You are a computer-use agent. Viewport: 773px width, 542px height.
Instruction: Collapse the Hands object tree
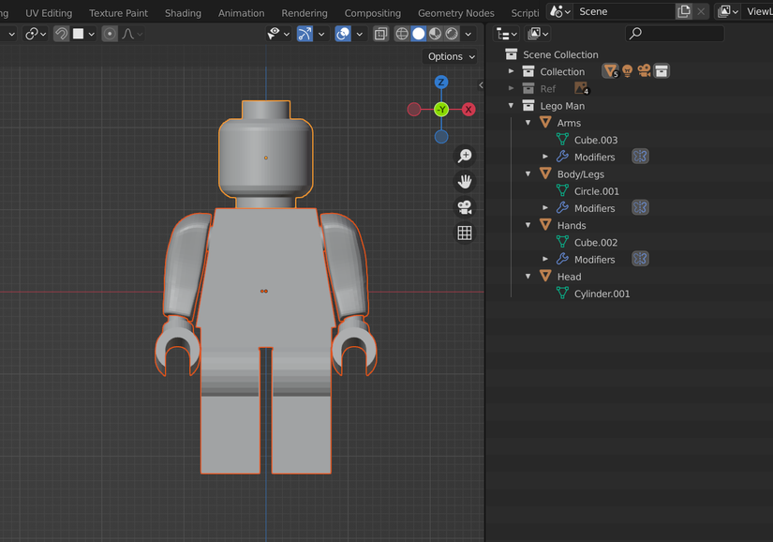pyautogui.click(x=528, y=225)
